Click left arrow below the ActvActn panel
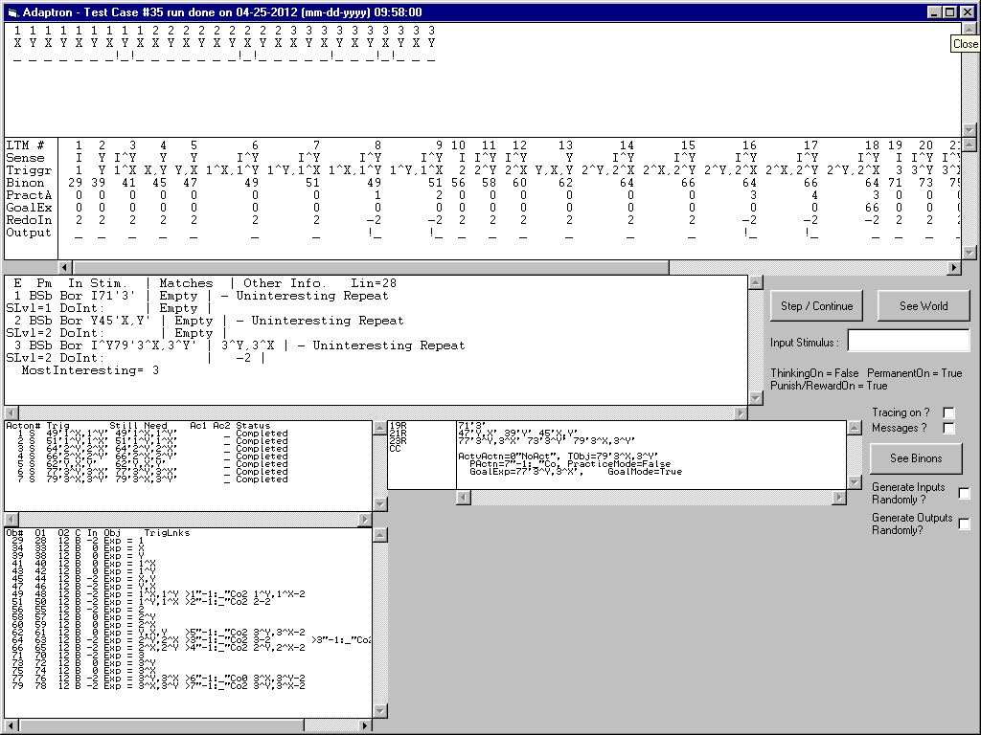The height and width of the screenshot is (735, 981). coord(464,498)
